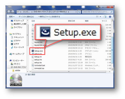Expand the address bar history dropdown

[76, 12]
